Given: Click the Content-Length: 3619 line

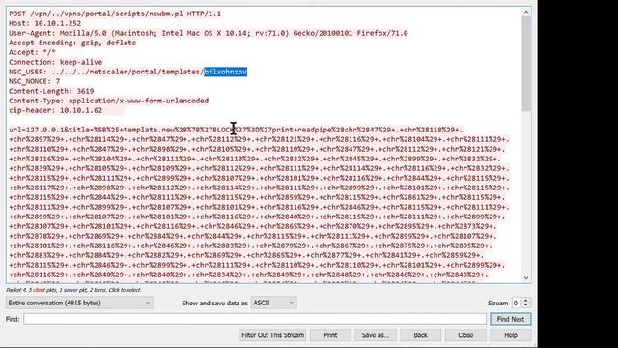Looking at the screenshot, I should click(51, 91).
